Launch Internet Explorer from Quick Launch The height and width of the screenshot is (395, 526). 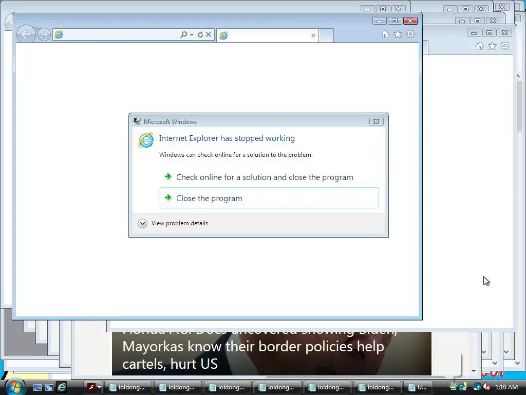62,387
